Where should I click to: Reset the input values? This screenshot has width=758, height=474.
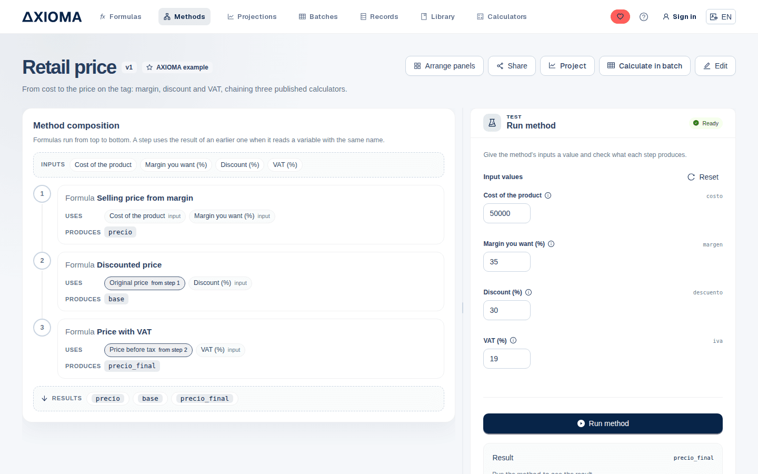(x=703, y=177)
